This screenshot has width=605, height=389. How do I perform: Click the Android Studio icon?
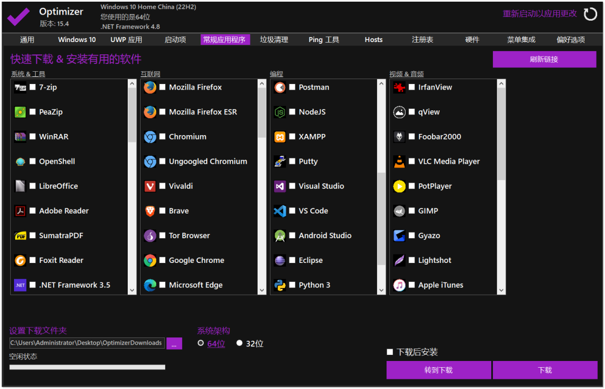pyautogui.click(x=280, y=236)
